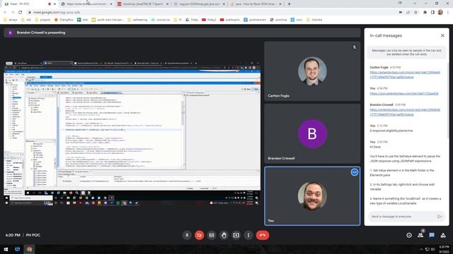Bookmark this page with the star icon
The width and height of the screenshot is (453, 254).
(x=415, y=13)
